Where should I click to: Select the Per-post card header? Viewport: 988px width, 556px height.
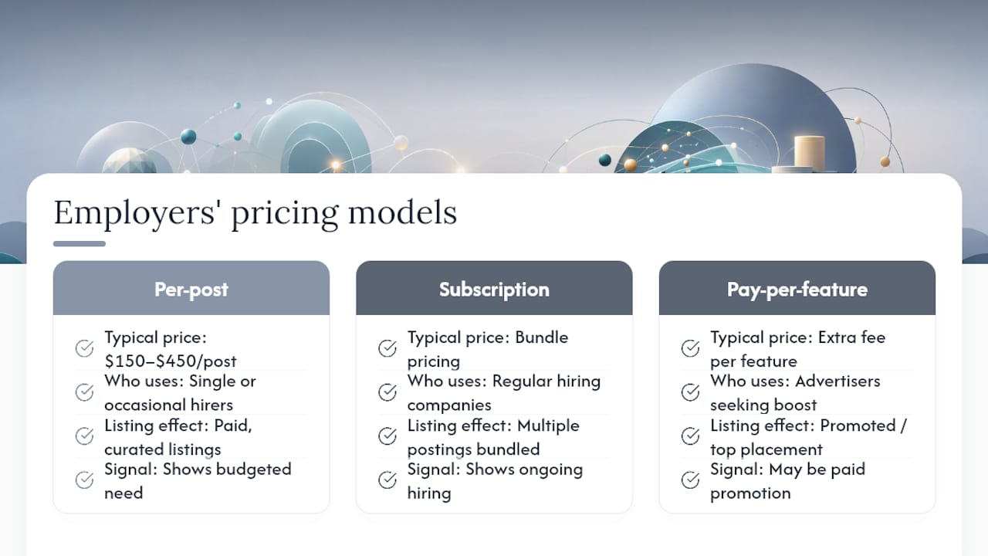click(191, 288)
